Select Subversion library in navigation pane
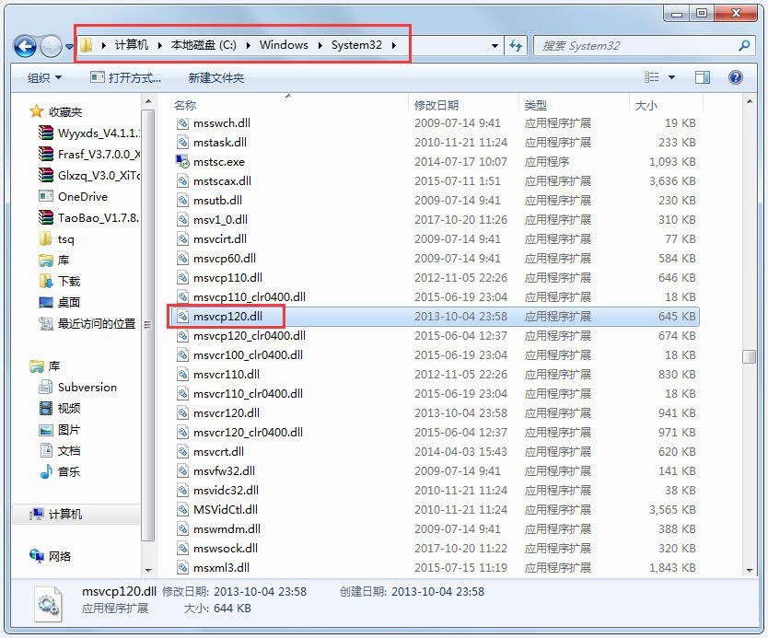 (78, 388)
